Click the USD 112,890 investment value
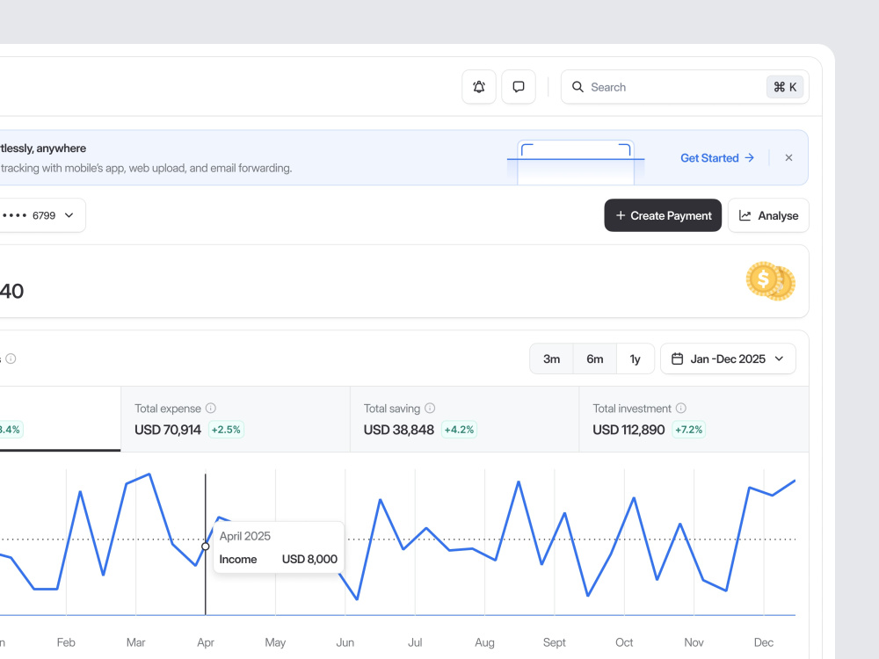This screenshot has height=659, width=879. (x=628, y=430)
